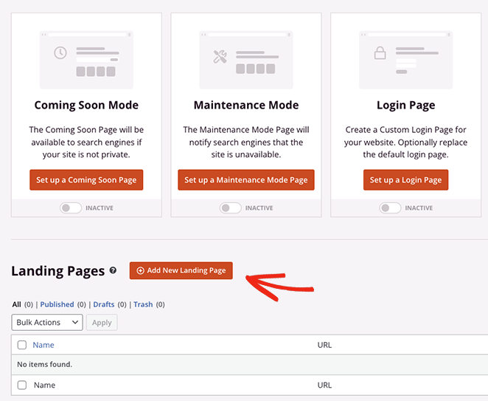This screenshot has width=488, height=401.
Task: Filter landing pages by Drafts
Action: [104, 304]
